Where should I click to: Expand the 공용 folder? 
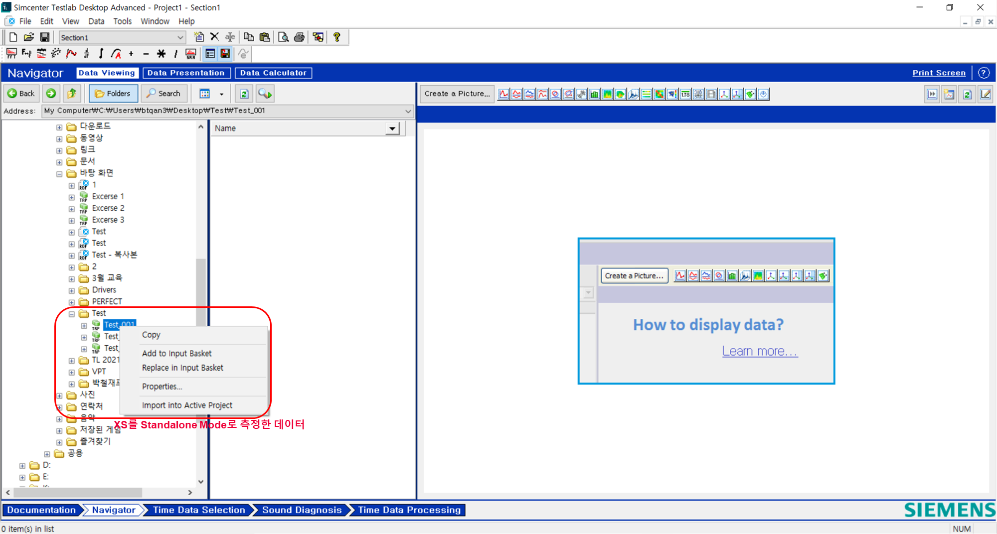(47, 454)
